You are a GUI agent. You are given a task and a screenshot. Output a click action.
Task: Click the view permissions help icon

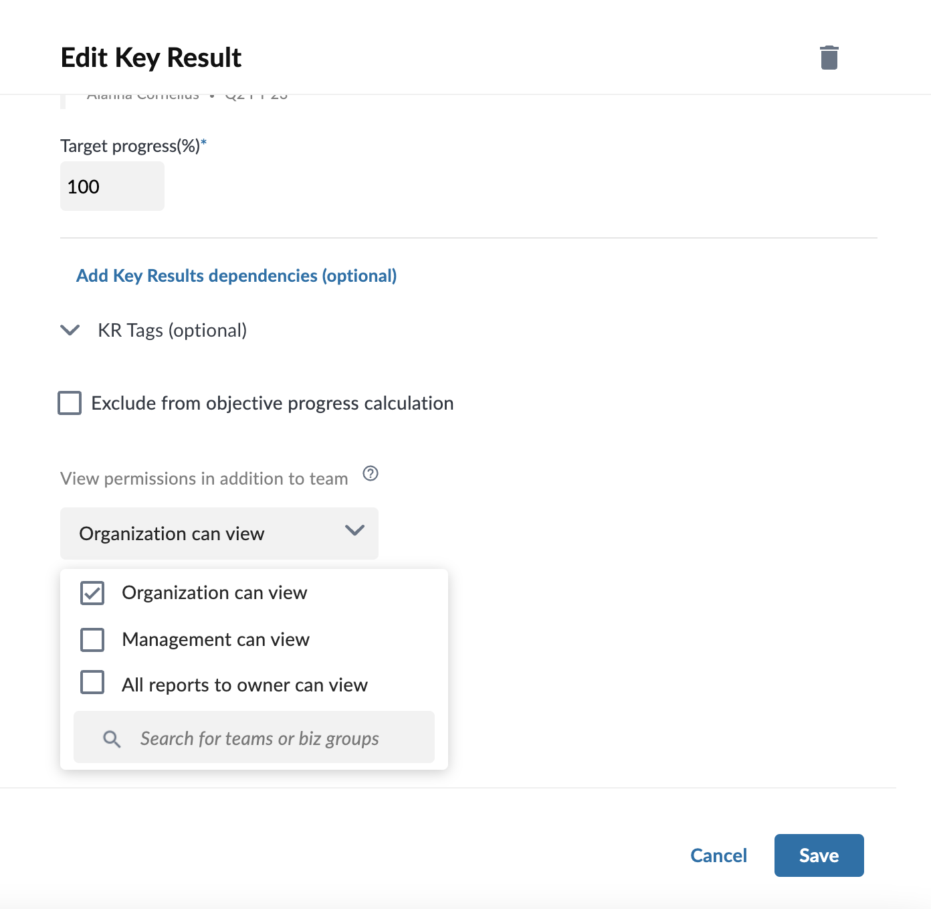tap(371, 474)
